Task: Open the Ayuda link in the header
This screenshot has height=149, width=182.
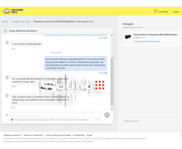Action: 176,12
